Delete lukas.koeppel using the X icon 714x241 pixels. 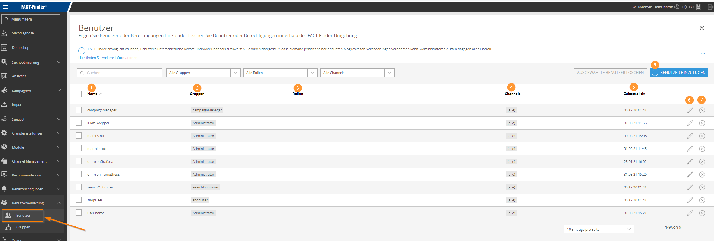point(702,123)
